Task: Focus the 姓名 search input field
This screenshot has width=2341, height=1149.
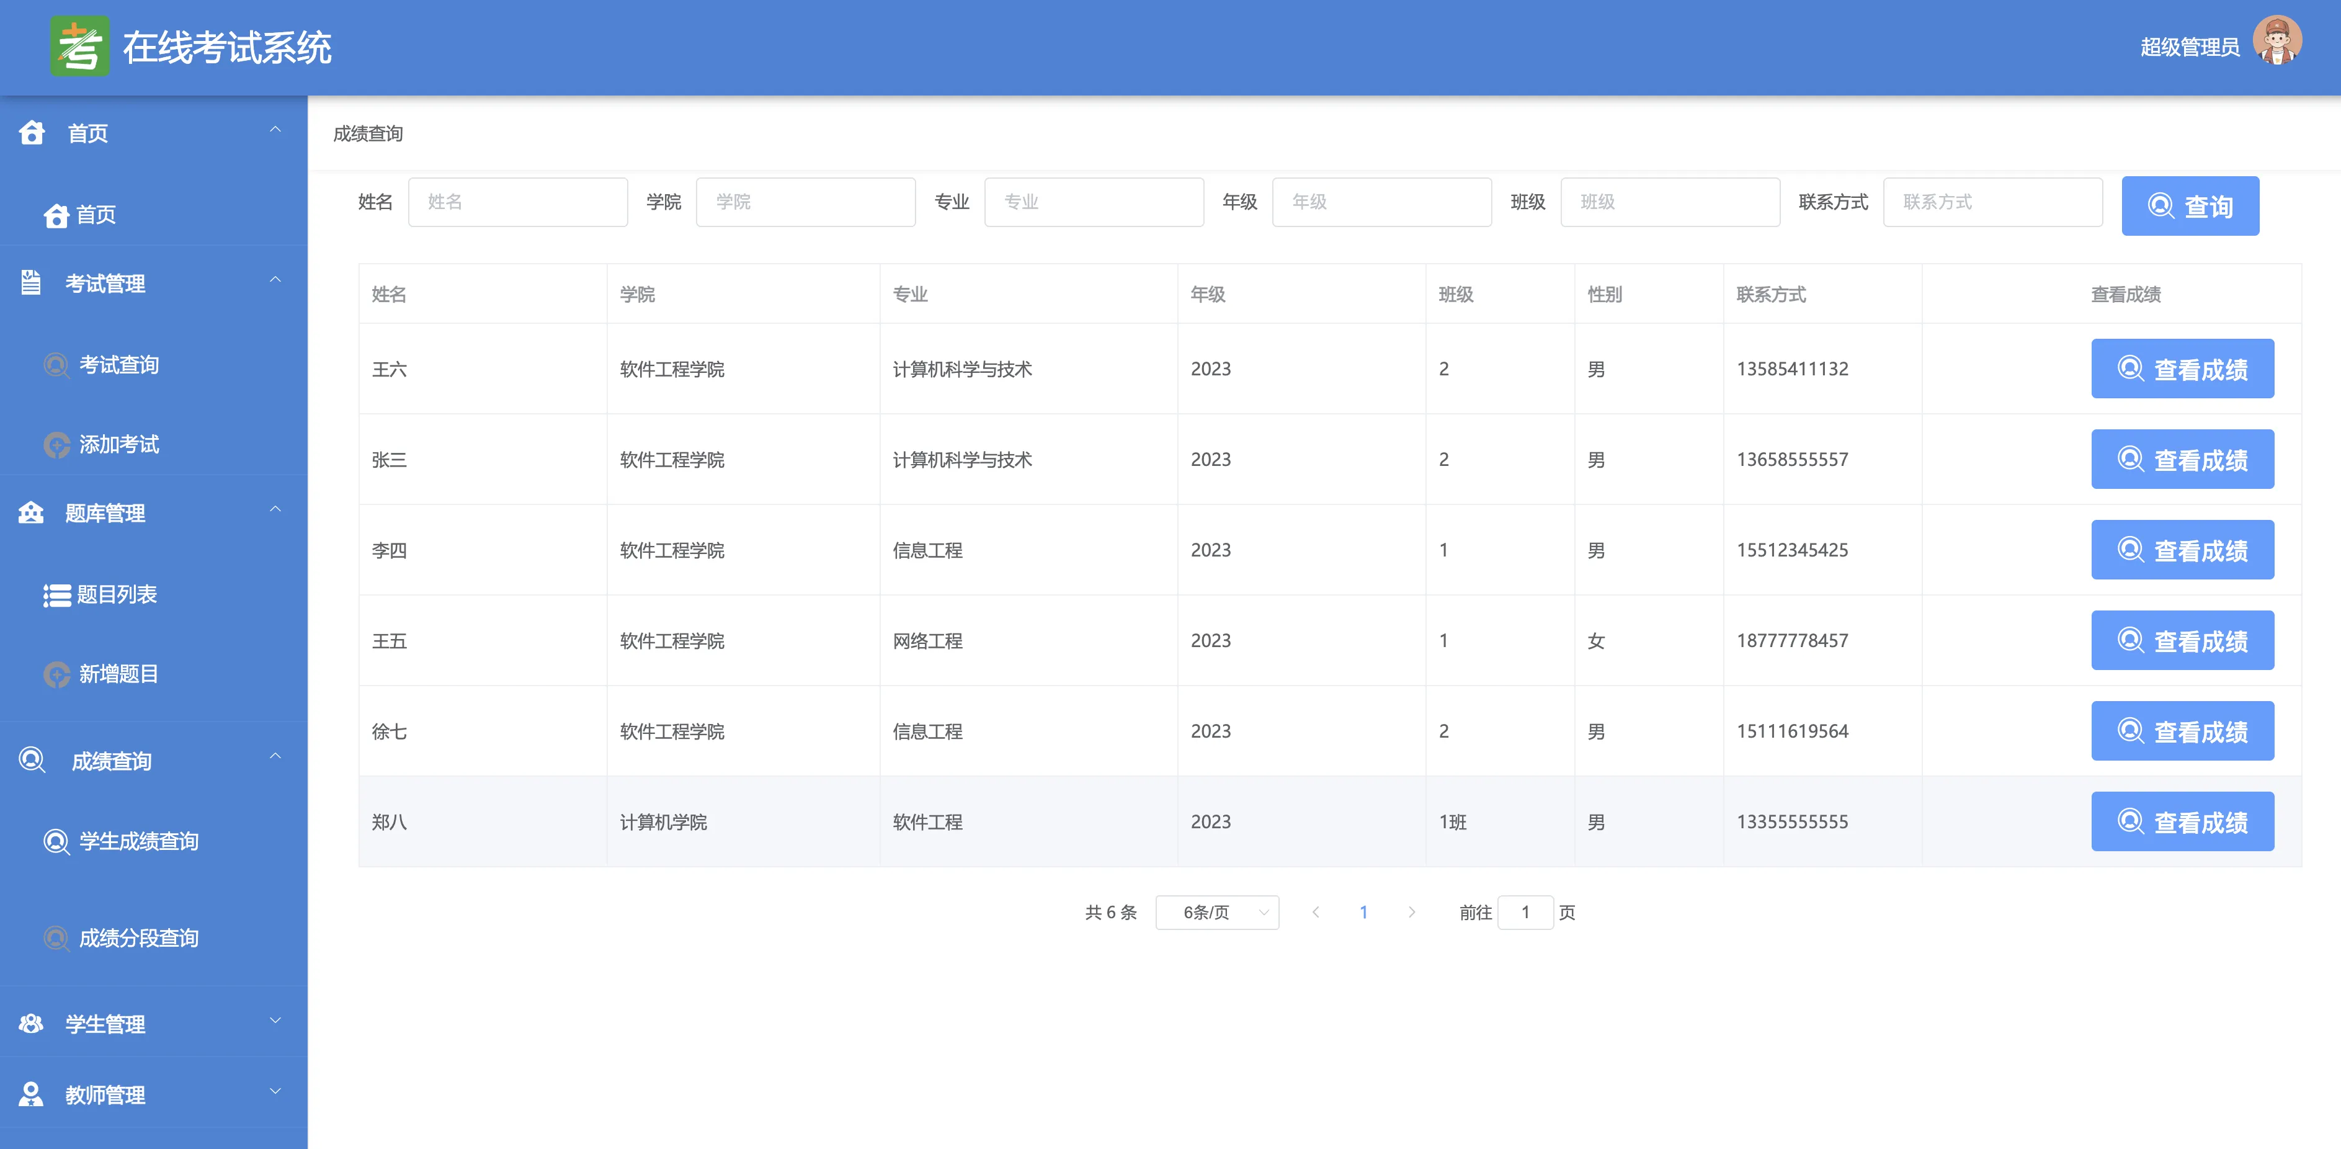Action: 517,202
